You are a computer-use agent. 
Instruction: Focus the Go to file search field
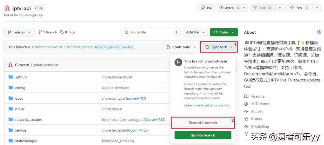click(x=151, y=32)
